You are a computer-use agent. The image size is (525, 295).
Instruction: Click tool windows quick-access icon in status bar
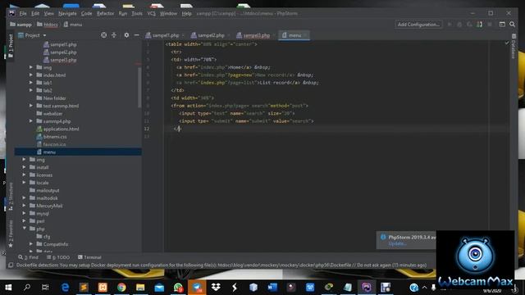[11, 265]
